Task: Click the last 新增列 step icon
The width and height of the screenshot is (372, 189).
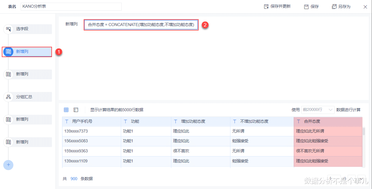Action: 8,142
